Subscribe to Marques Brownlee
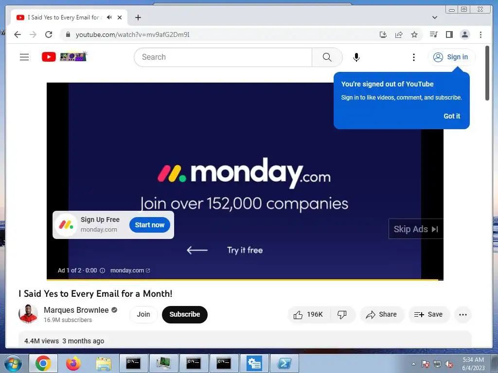Viewport: 498px width, 373px height. coord(184,314)
